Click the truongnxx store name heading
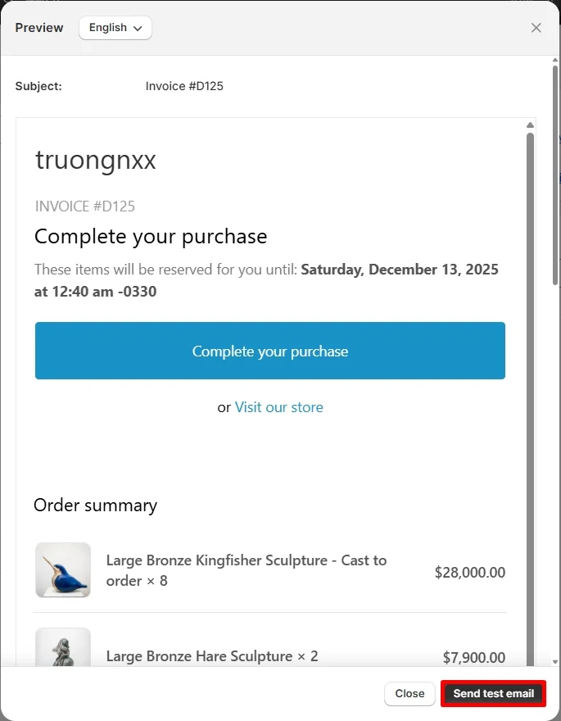The height and width of the screenshot is (721, 561). [95, 160]
